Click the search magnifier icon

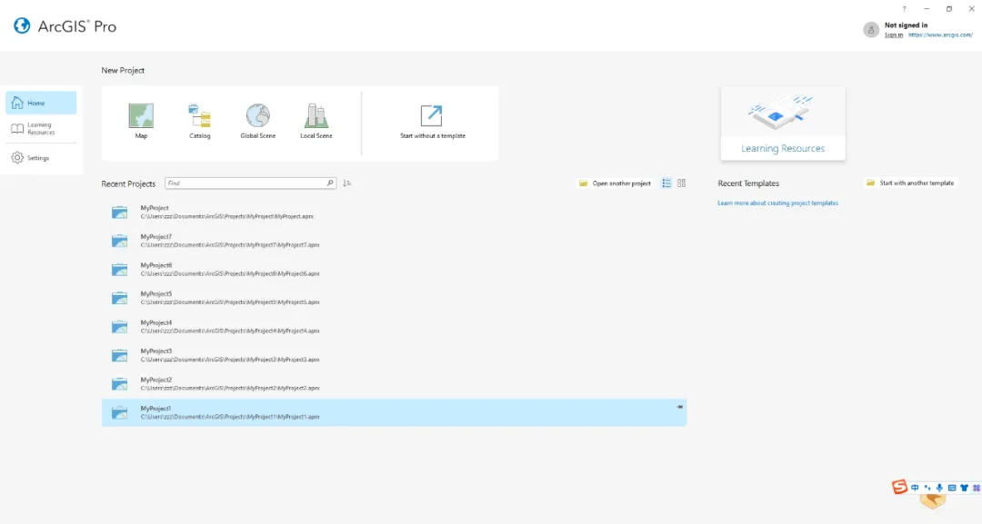tap(330, 183)
